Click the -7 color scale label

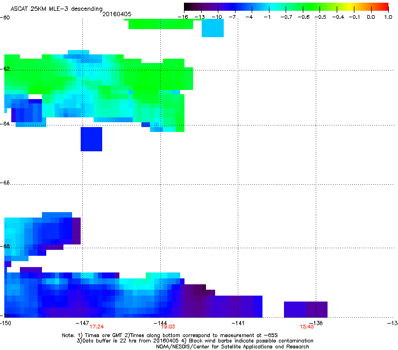(232, 17)
